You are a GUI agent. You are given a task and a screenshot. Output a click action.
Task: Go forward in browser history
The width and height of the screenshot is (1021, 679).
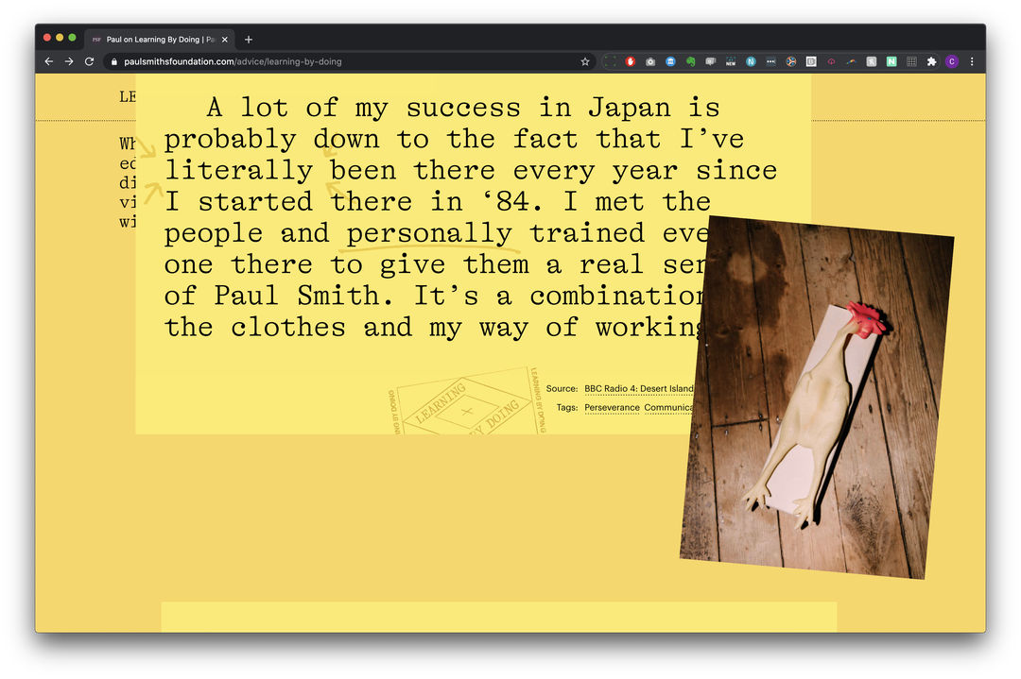tap(69, 61)
